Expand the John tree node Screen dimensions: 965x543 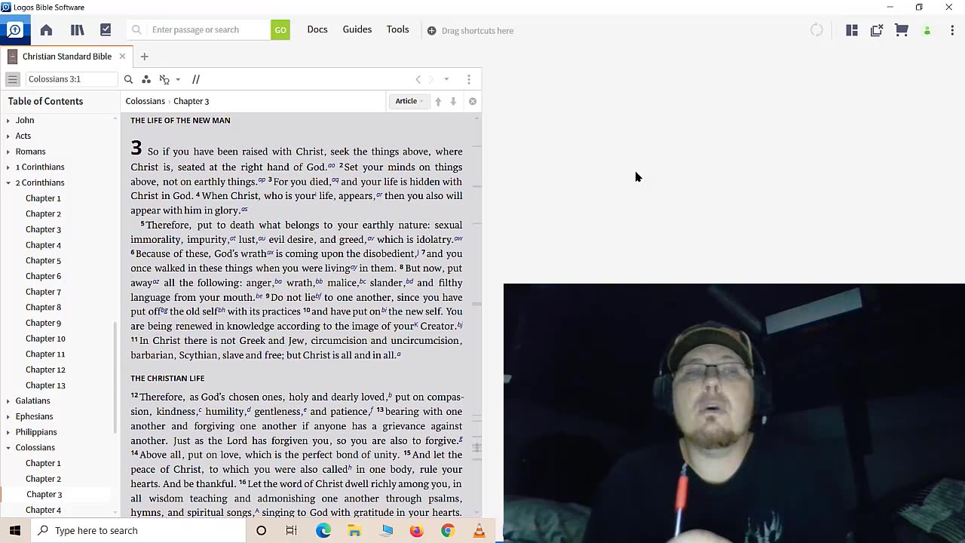click(x=8, y=121)
